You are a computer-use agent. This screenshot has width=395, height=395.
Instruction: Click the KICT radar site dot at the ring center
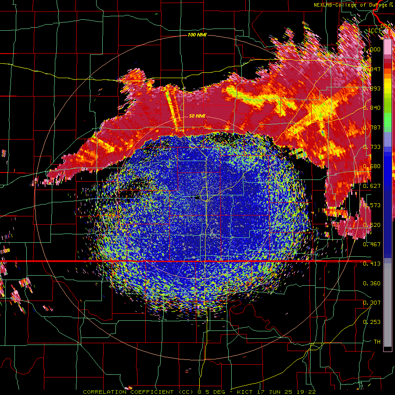click(197, 198)
